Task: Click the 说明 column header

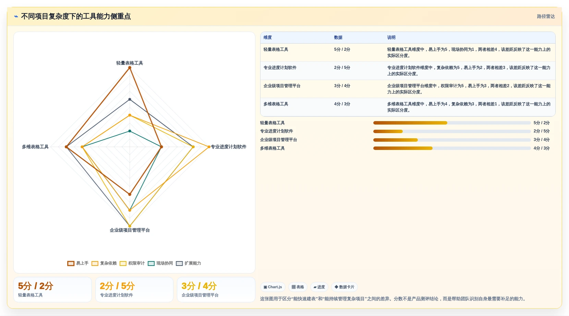Action: 391,37
